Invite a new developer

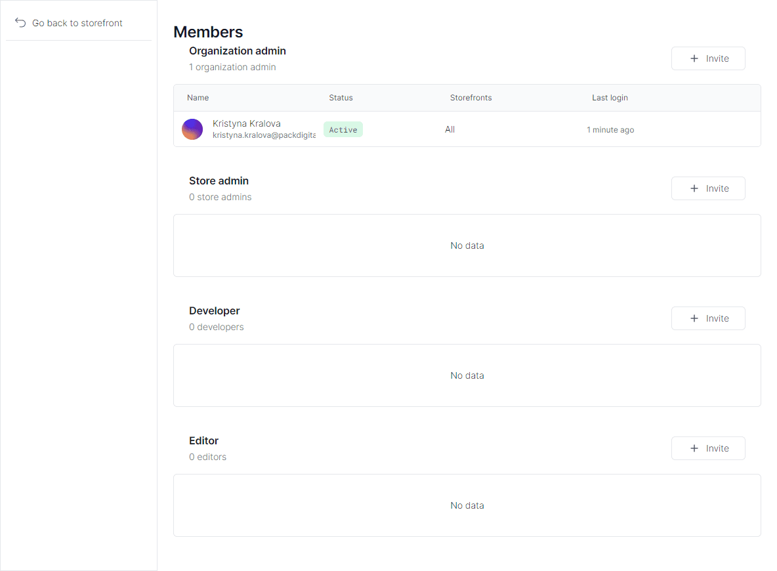point(708,318)
